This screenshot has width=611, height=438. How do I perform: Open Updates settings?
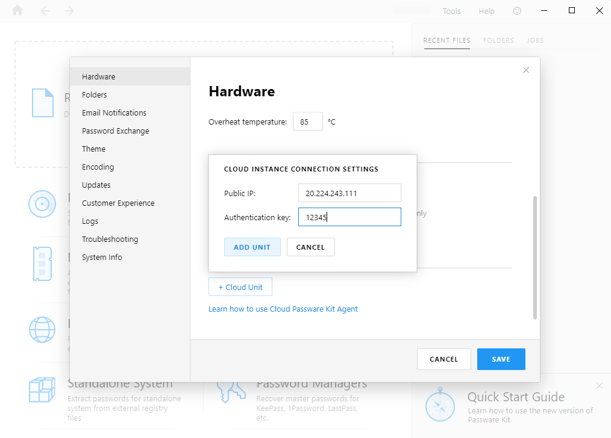click(130, 185)
